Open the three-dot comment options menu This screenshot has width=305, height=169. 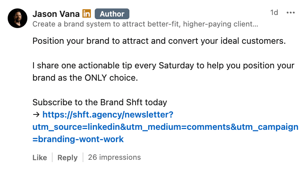pyautogui.click(x=290, y=13)
